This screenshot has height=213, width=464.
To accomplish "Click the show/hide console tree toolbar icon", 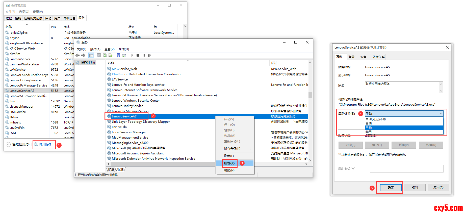I will point(91,55).
